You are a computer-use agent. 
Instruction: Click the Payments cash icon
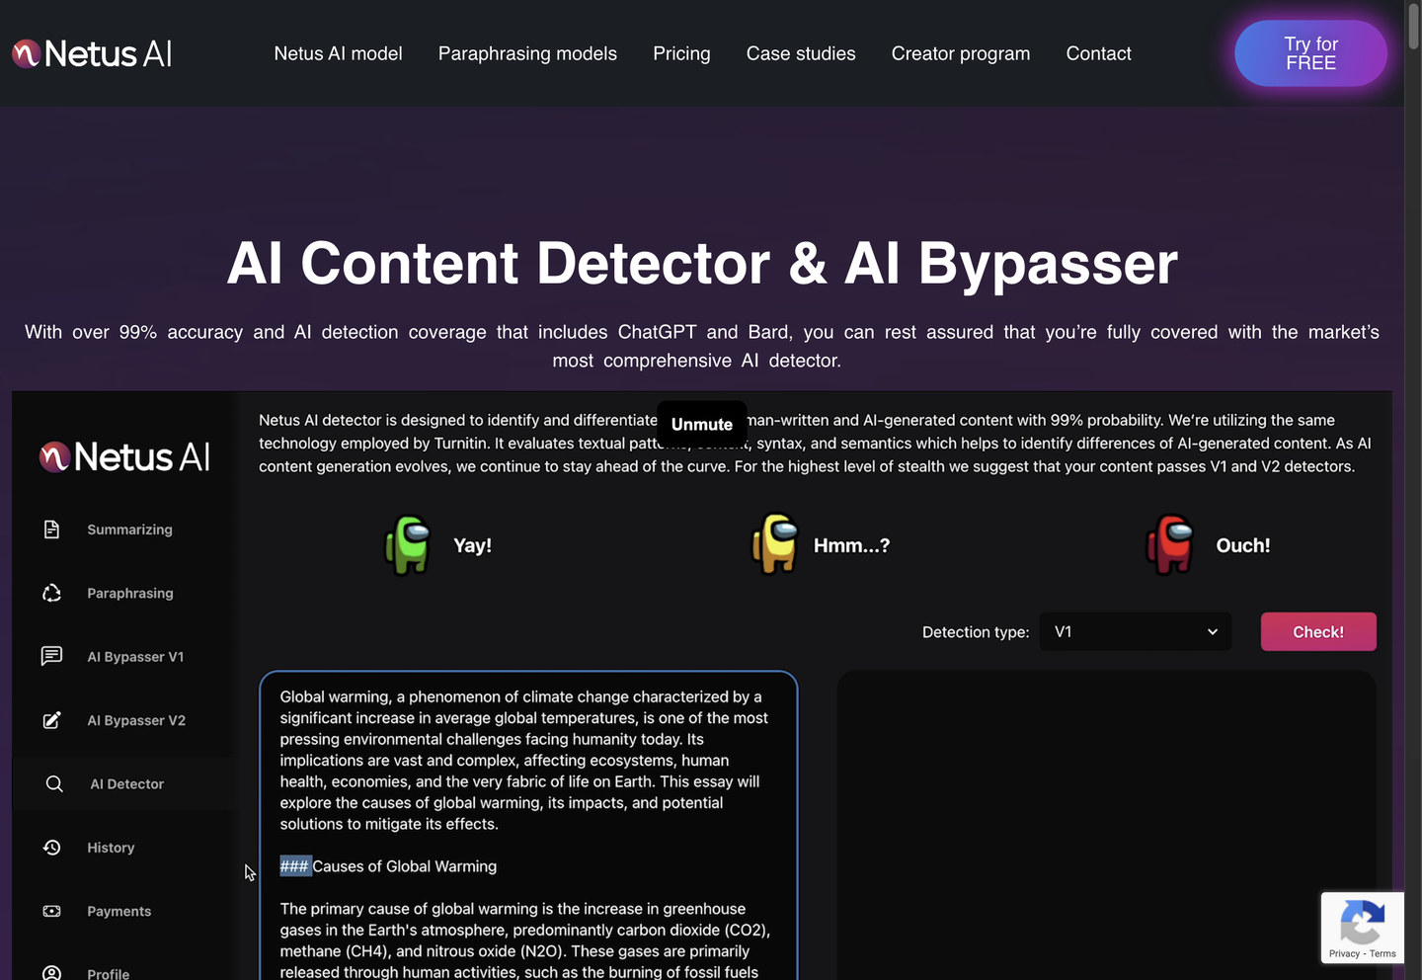point(52,911)
